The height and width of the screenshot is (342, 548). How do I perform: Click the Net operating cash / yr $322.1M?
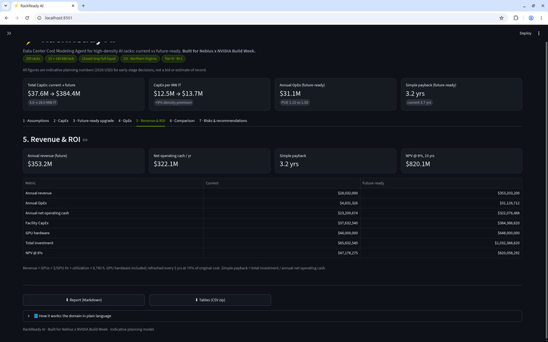(x=209, y=161)
